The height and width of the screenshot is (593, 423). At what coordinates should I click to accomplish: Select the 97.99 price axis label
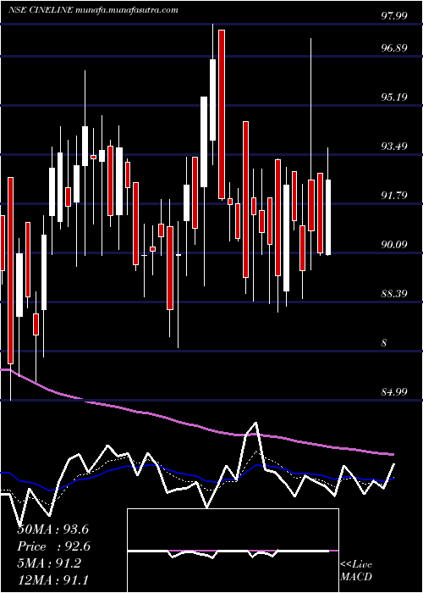coord(394,16)
